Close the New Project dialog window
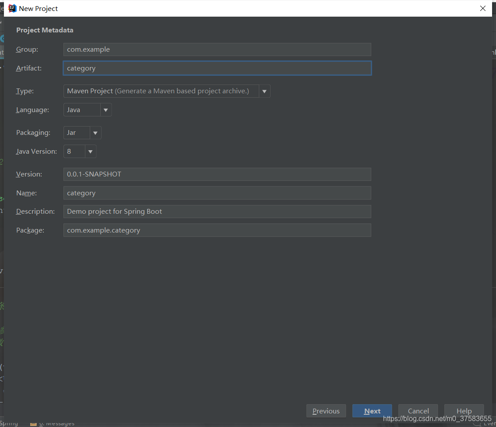This screenshot has width=496, height=427. click(483, 8)
